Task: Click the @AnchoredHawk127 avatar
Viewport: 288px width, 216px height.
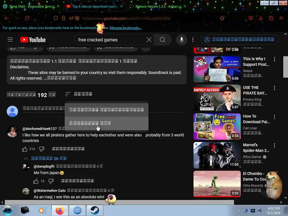Action: (x=12, y=132)
